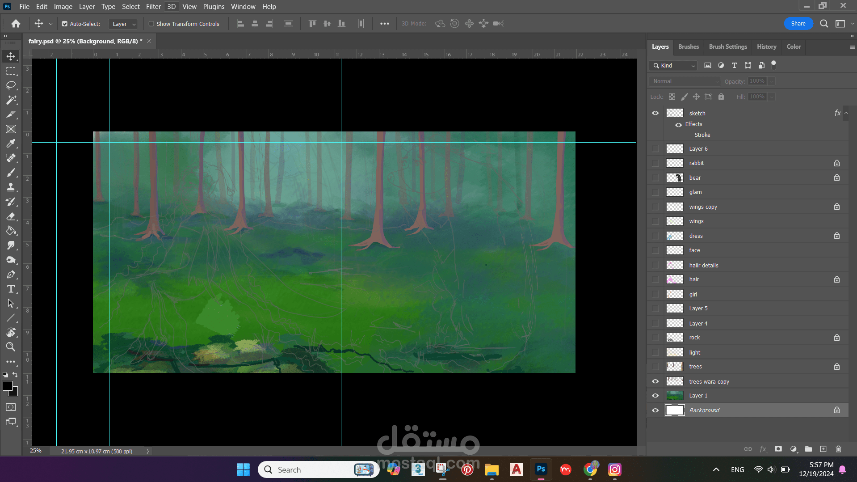This screenshot has height=482, width=857.
Task: Check Show Transform Controls option
Action: coord(151,24)
